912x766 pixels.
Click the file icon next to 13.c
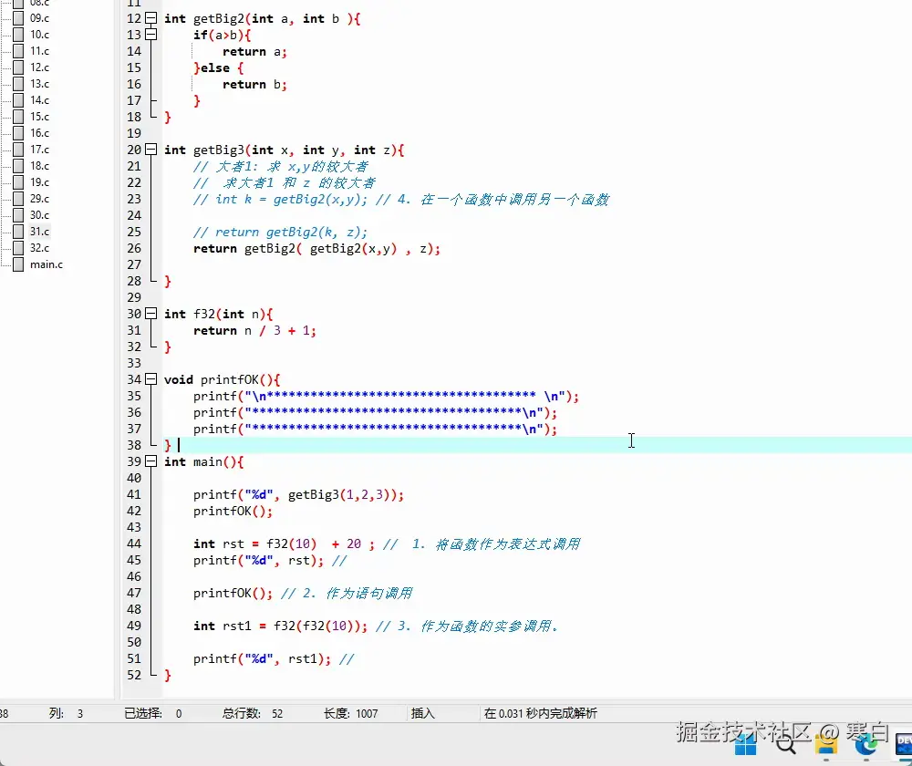point(18,84)
